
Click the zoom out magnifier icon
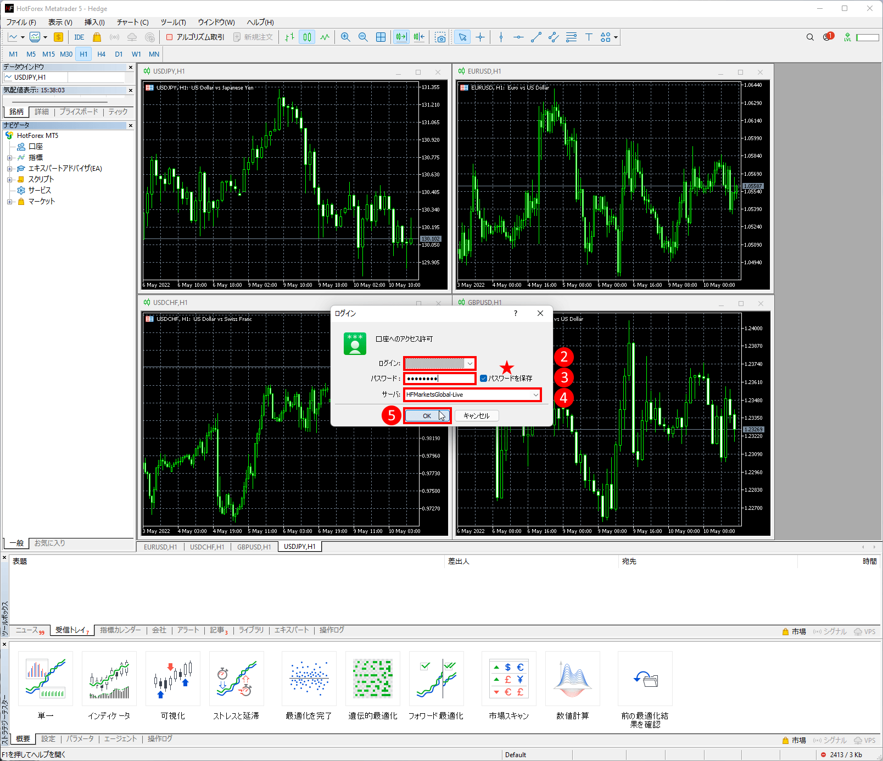[363, 37]
